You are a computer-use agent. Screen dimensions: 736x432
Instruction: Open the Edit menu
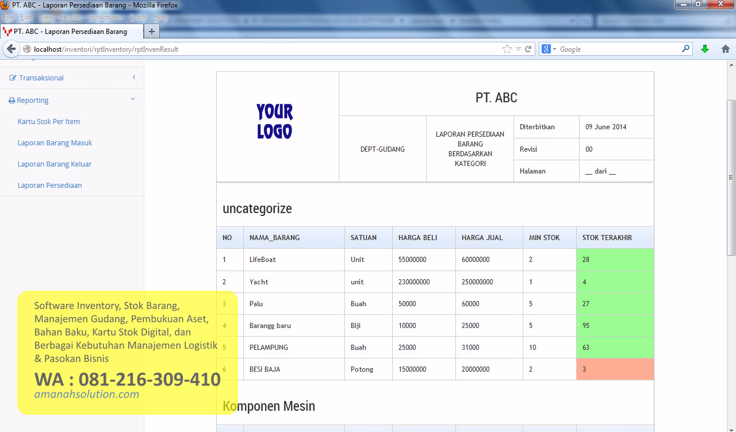pyautogui.click(x=26, y=17)
